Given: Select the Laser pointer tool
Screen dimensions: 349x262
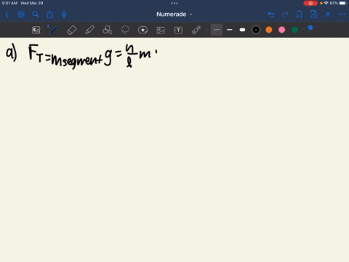Looking at the screenshot, I should pos(196,30).
